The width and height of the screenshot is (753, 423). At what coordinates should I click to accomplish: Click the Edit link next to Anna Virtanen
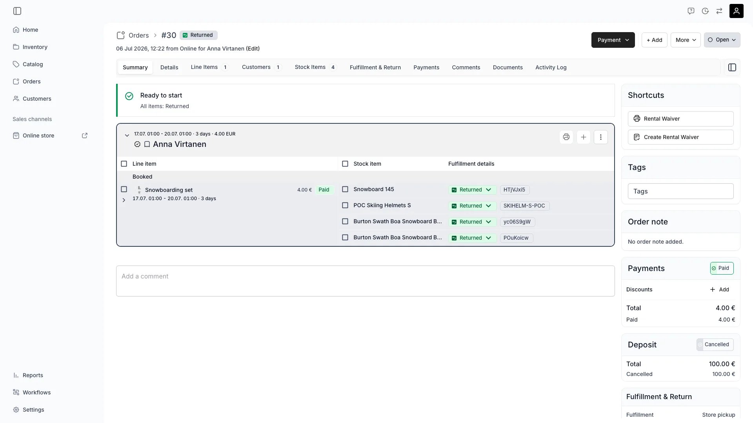click(x=253, y=49)
